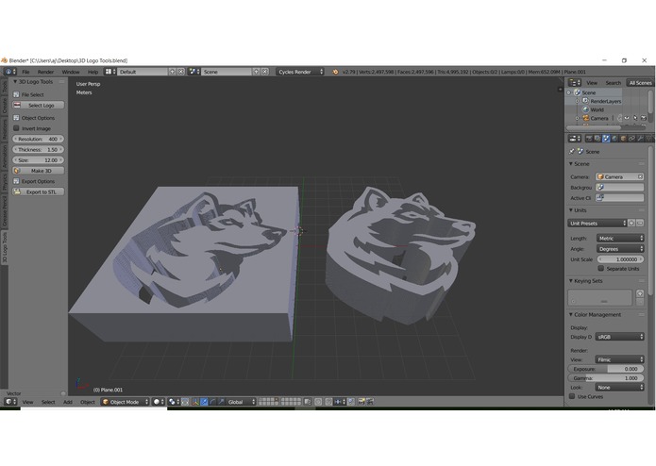Click the All Scenes display mode button
Viewport: 656px width, 466px height.
coord(640,83)
